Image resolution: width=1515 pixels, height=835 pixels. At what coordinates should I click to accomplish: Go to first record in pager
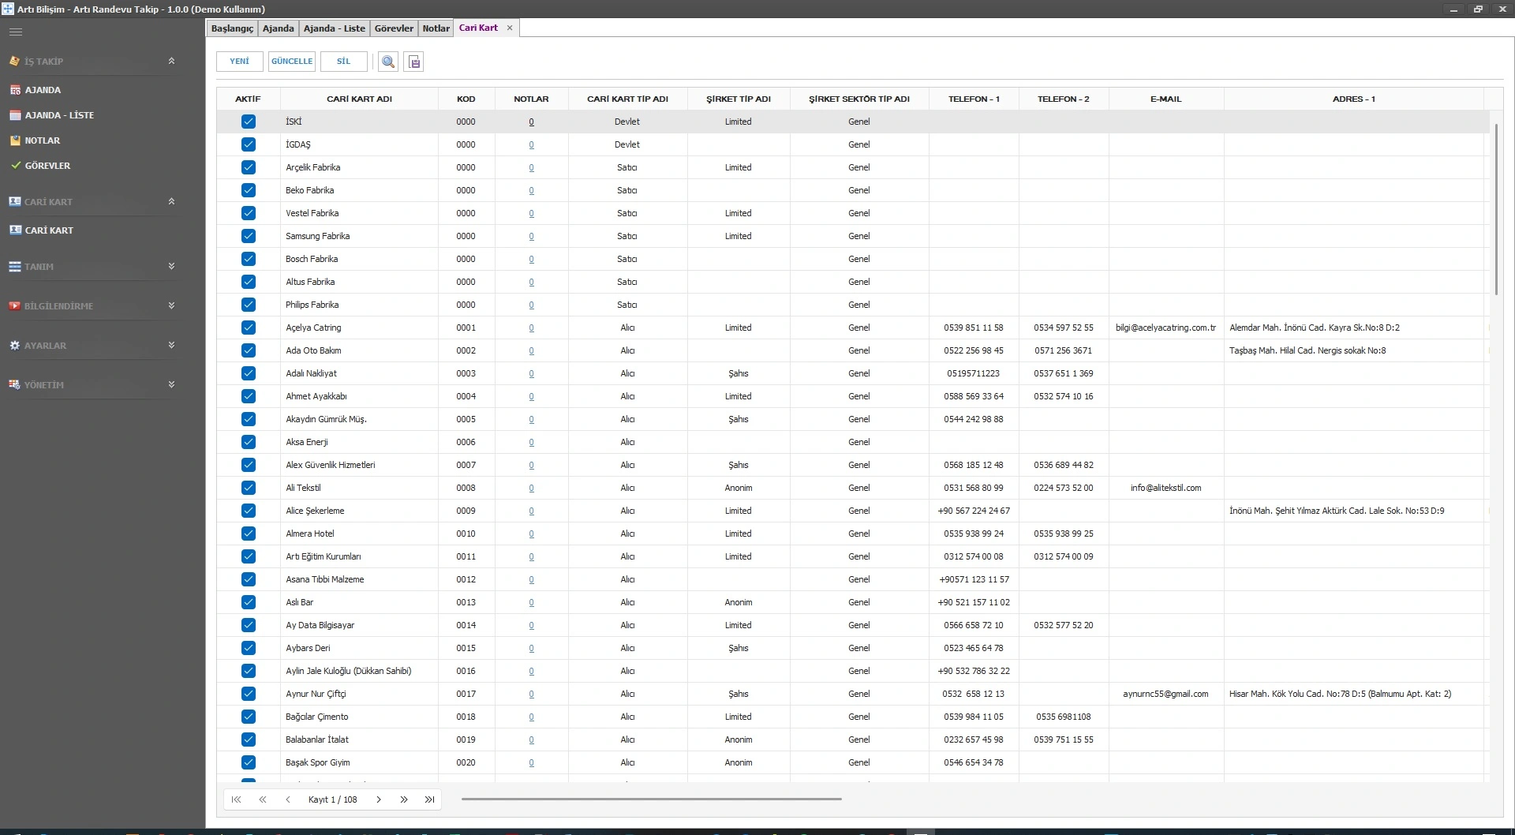[x=236, y=799]
